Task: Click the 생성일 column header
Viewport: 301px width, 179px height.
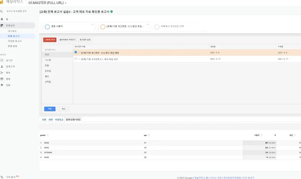Action: (x=213, y=47)
